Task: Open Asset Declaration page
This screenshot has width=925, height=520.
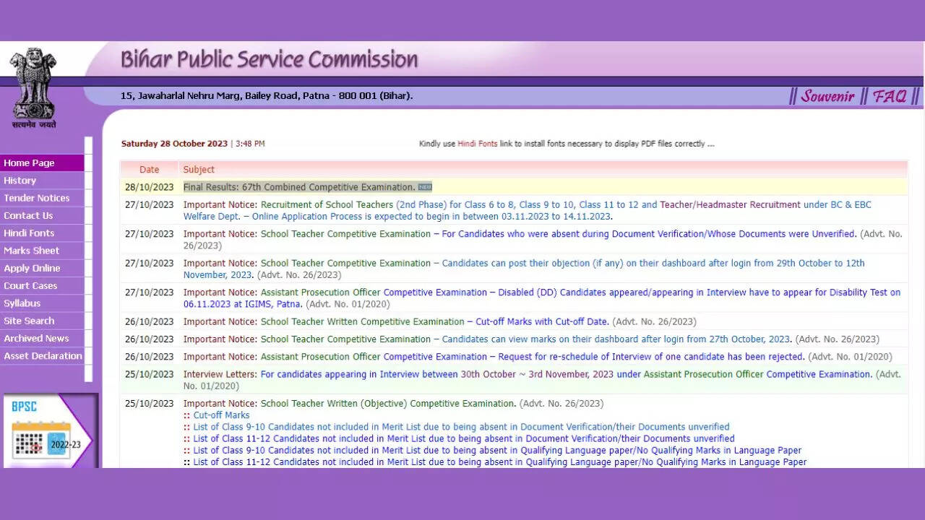Action: click(43, 356)
